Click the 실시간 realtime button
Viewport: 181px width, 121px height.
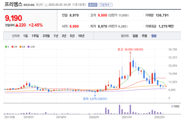tap(93, 5)
